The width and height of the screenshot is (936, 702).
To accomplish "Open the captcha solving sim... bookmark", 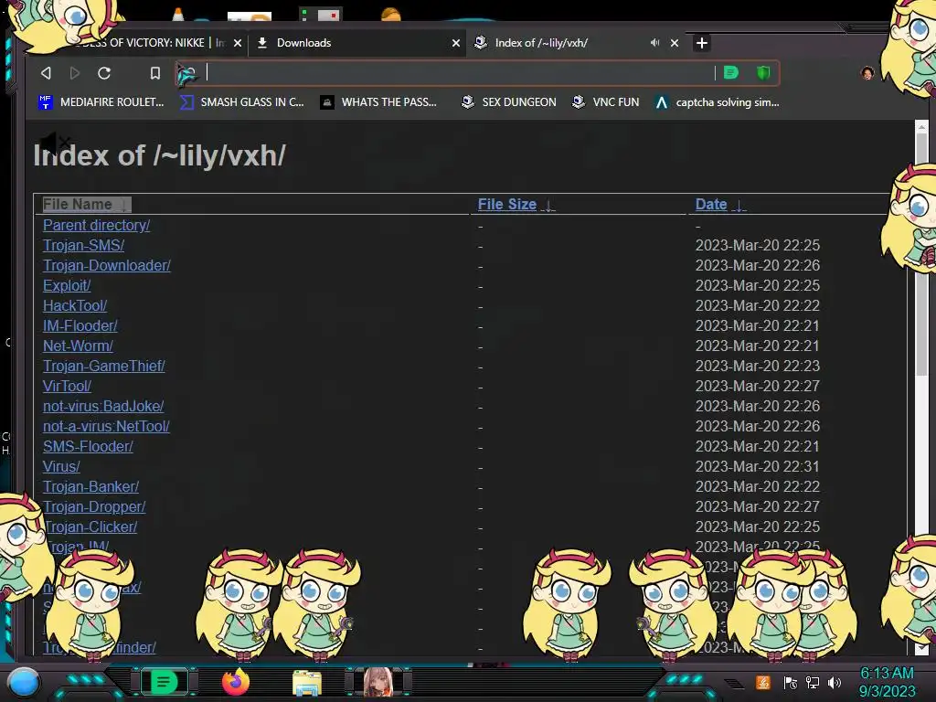I will point(717,102).
